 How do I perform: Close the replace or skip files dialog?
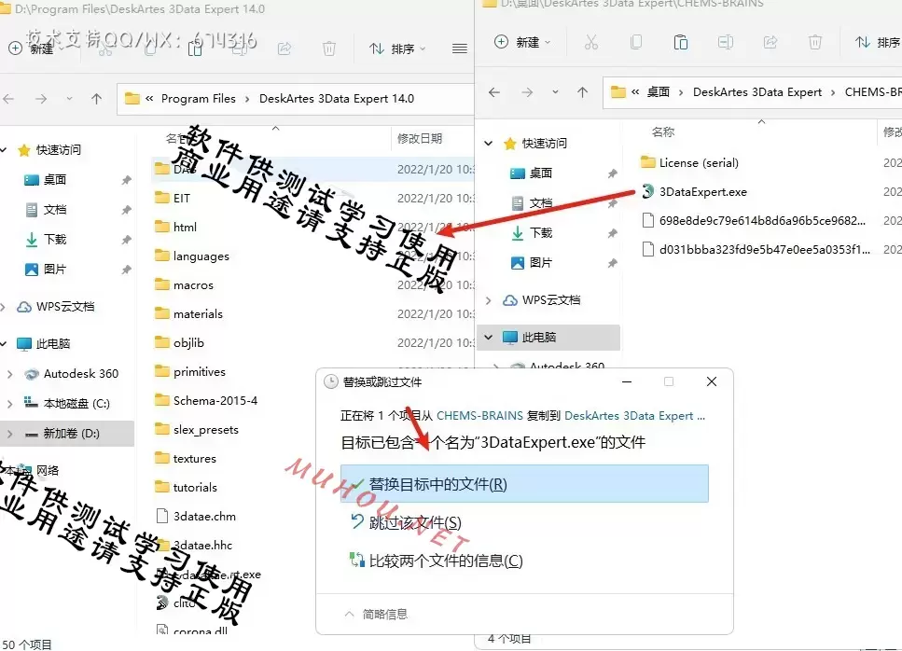tap(712, 381)
